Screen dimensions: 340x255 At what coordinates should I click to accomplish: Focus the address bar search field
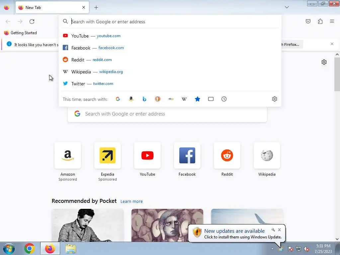170,22
